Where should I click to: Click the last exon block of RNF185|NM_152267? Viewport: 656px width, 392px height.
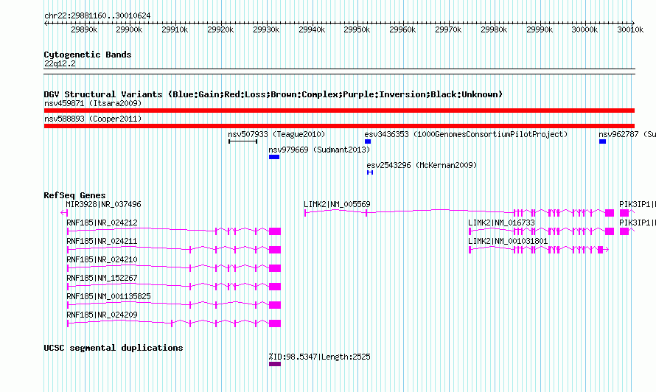click(275, 287)
